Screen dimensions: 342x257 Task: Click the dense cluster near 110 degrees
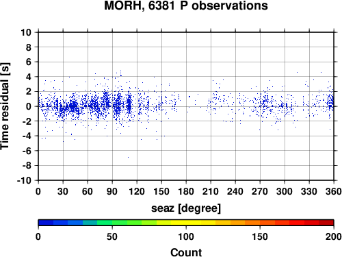[x=129, y=103]
